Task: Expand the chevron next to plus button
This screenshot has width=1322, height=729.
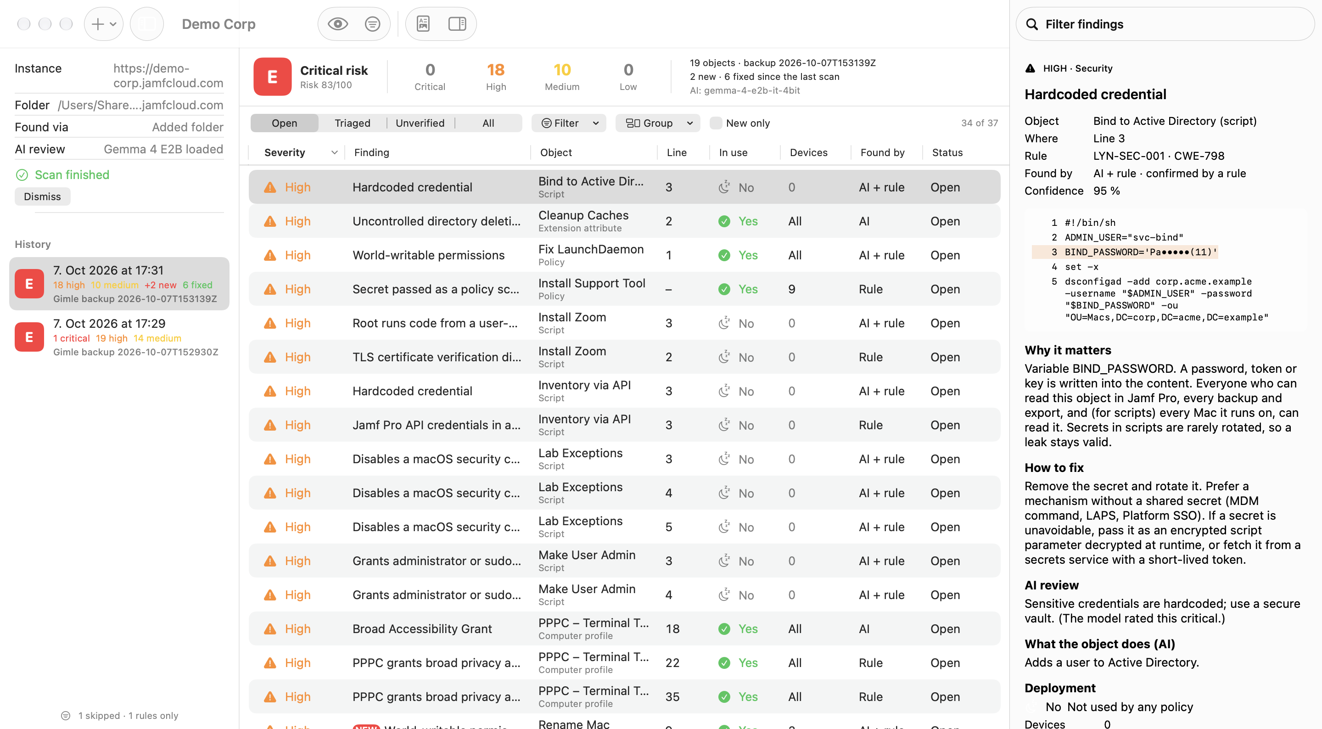Action: click(x=113, y=23)
